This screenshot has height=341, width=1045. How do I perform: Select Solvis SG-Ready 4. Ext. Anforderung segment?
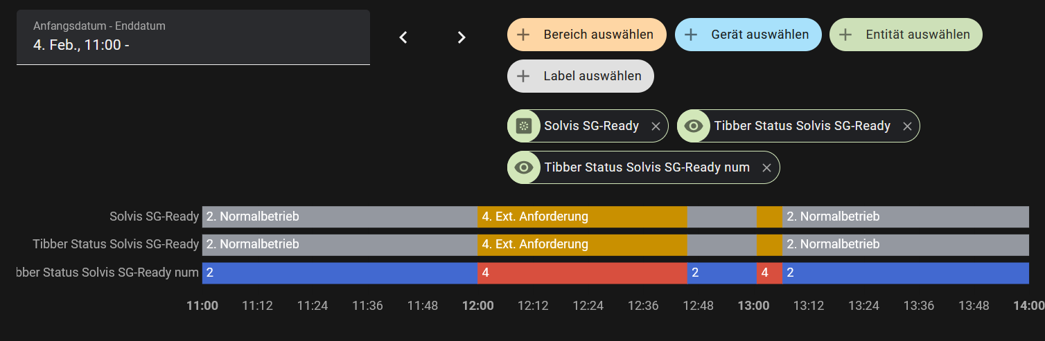click(582, 216)
